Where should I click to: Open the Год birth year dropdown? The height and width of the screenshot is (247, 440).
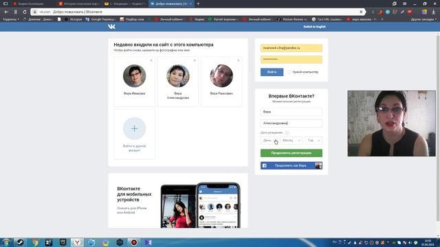[313, 140]
